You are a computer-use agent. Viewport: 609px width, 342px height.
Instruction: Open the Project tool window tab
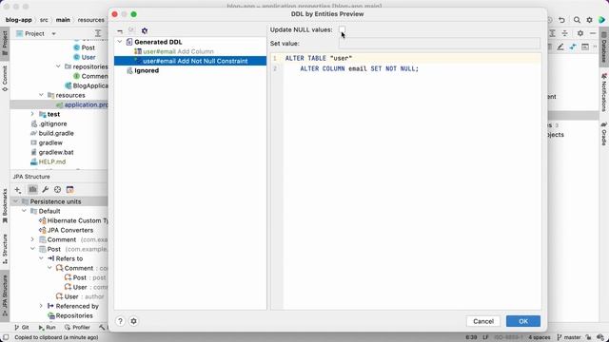click(5, 43)
